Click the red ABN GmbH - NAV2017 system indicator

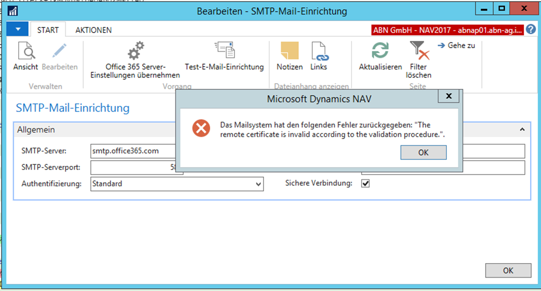tap(447, 30)
